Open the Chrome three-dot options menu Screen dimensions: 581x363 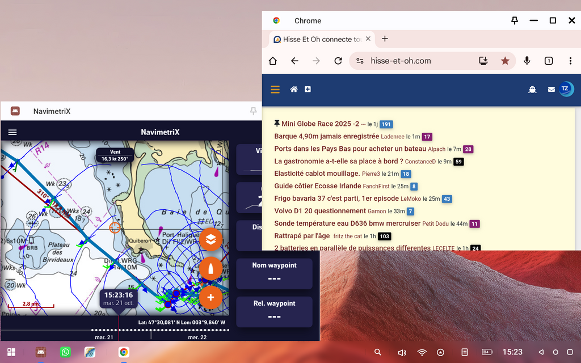coord(570,61)
